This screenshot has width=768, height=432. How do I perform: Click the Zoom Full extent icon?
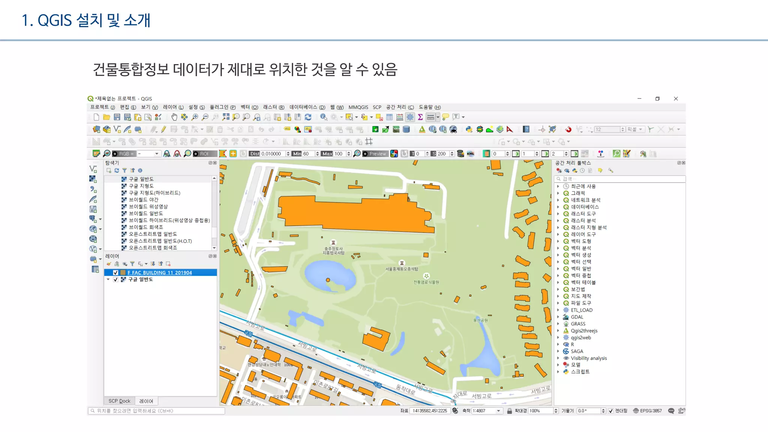226,117
